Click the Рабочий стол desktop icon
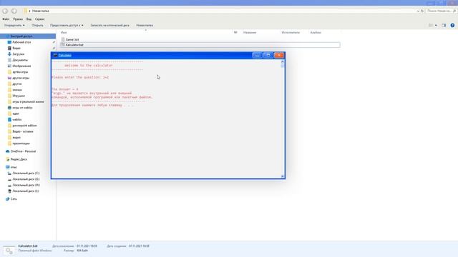Image resolution: width=458 pixels, height=257 pixels. click(x=9, y=42)
